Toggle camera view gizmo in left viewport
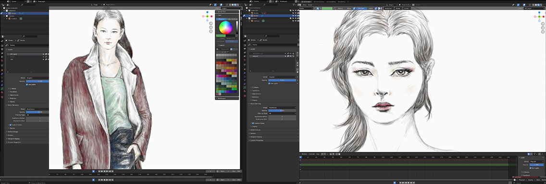This screenshot has height=184, width=546. (x=211, y=31)
